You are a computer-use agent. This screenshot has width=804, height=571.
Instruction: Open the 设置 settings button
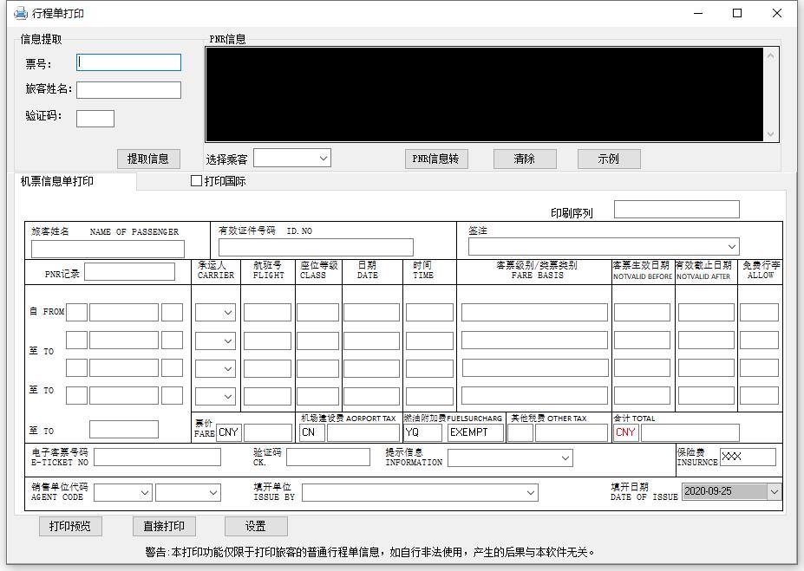pyautogui.click(x=255, y=526)
